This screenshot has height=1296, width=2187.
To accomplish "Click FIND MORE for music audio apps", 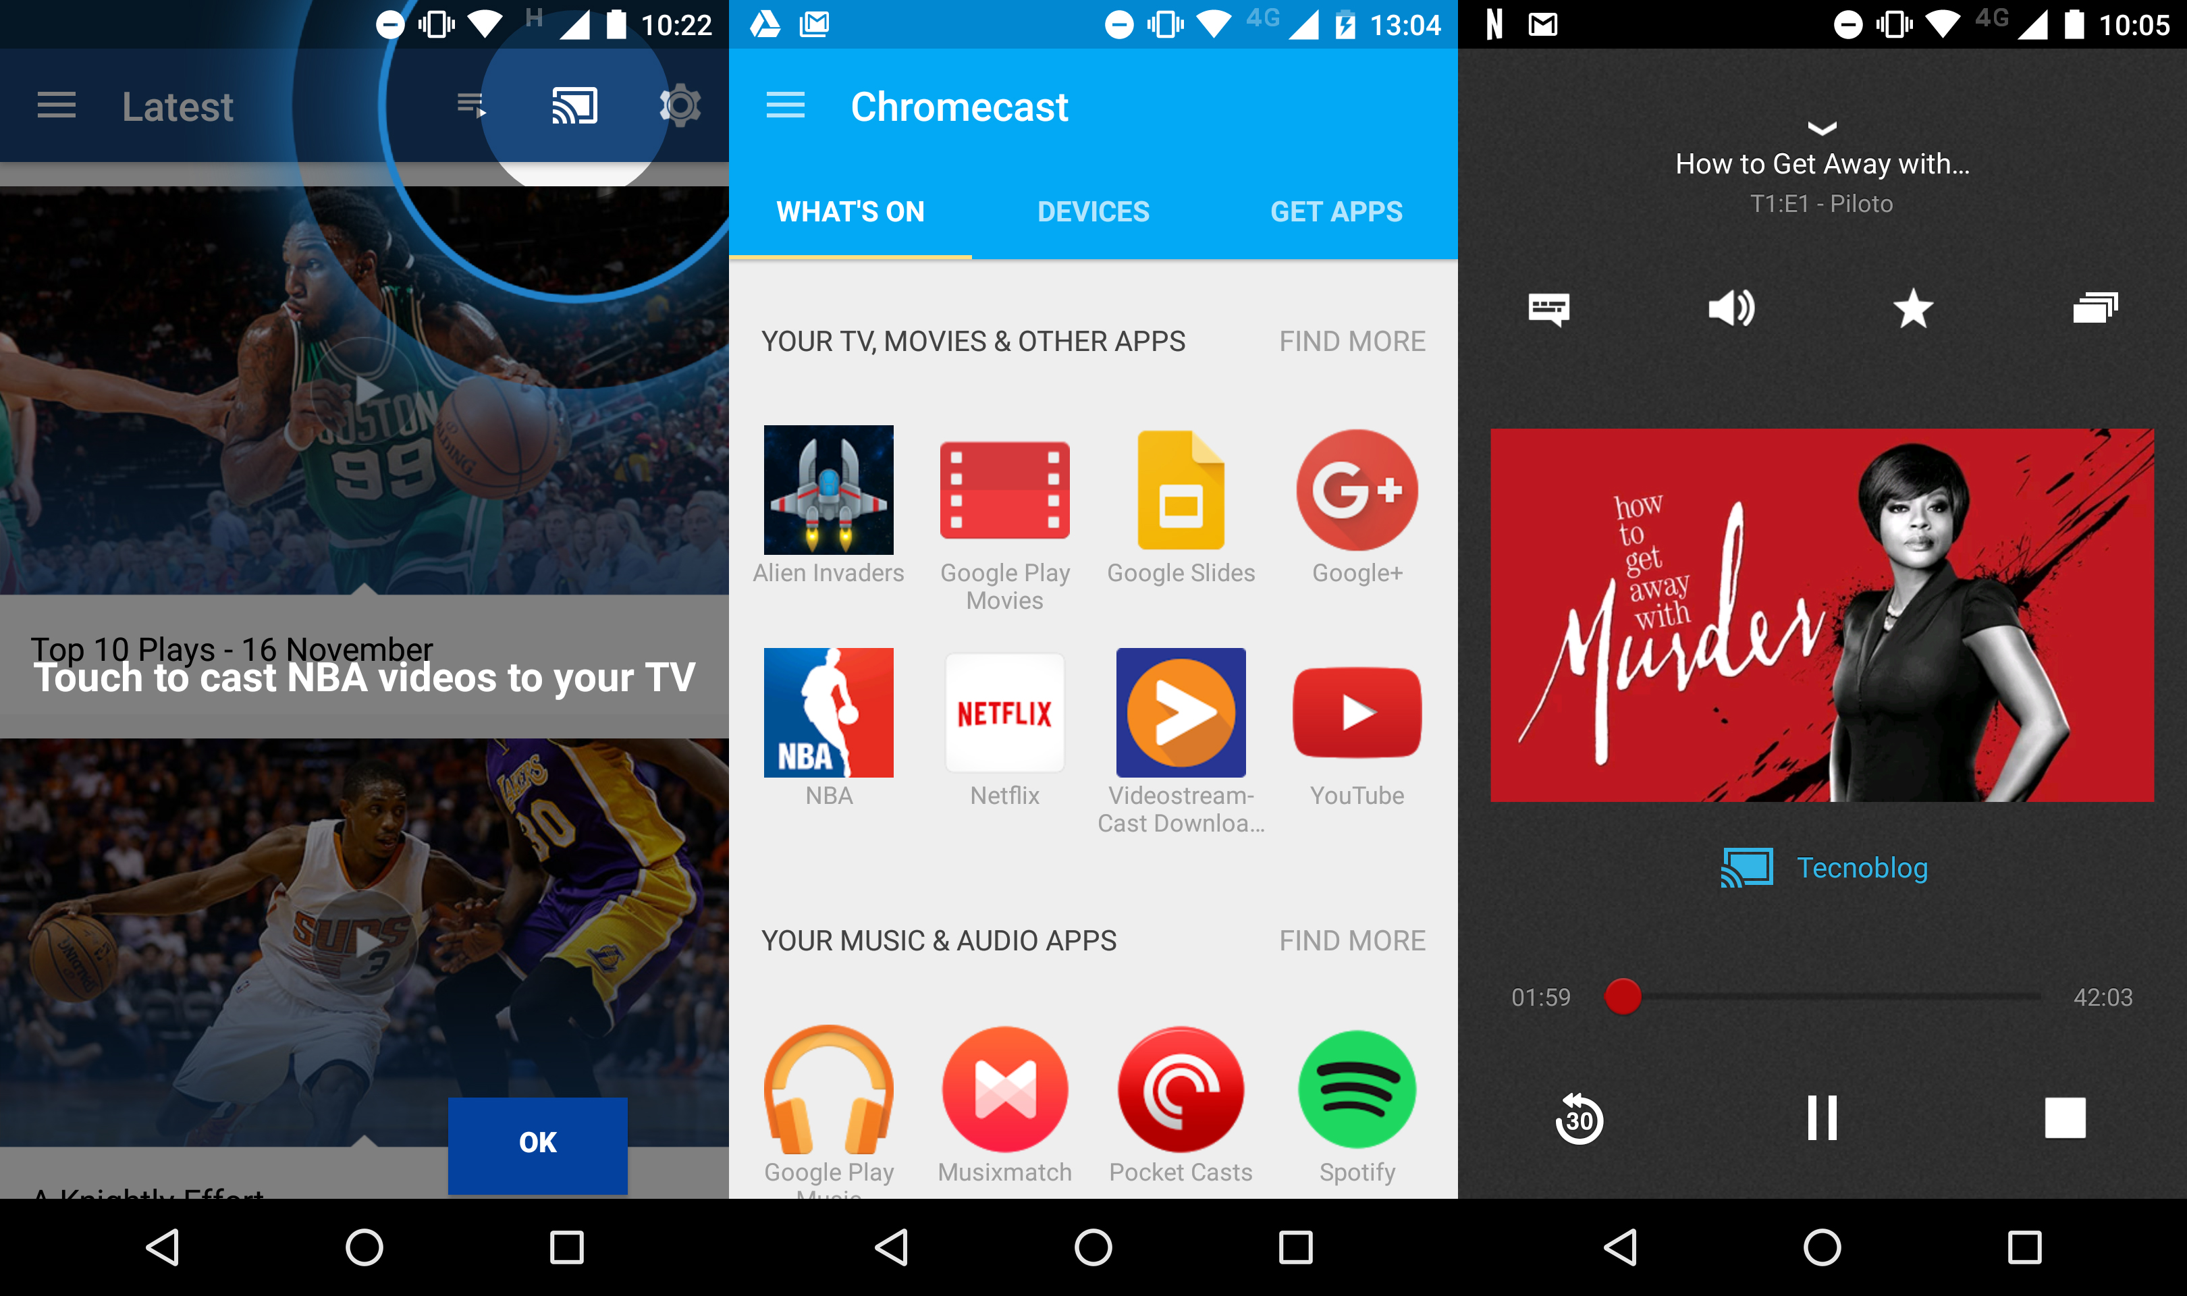I will (x=1353, y=940).
